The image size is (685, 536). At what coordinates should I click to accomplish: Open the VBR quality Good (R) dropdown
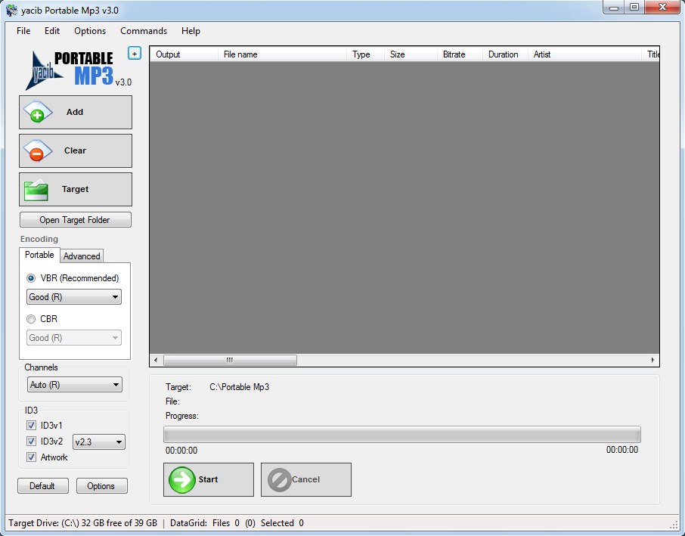point(74,297)
